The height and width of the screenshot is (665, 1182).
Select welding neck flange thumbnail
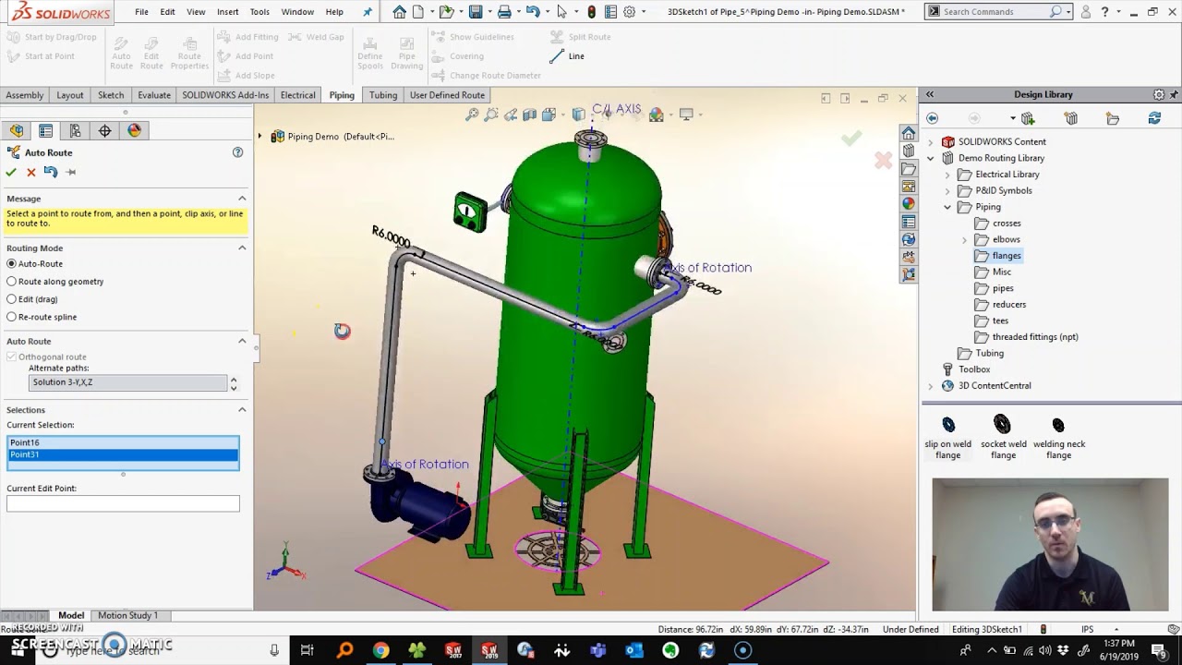(1058, 438)
